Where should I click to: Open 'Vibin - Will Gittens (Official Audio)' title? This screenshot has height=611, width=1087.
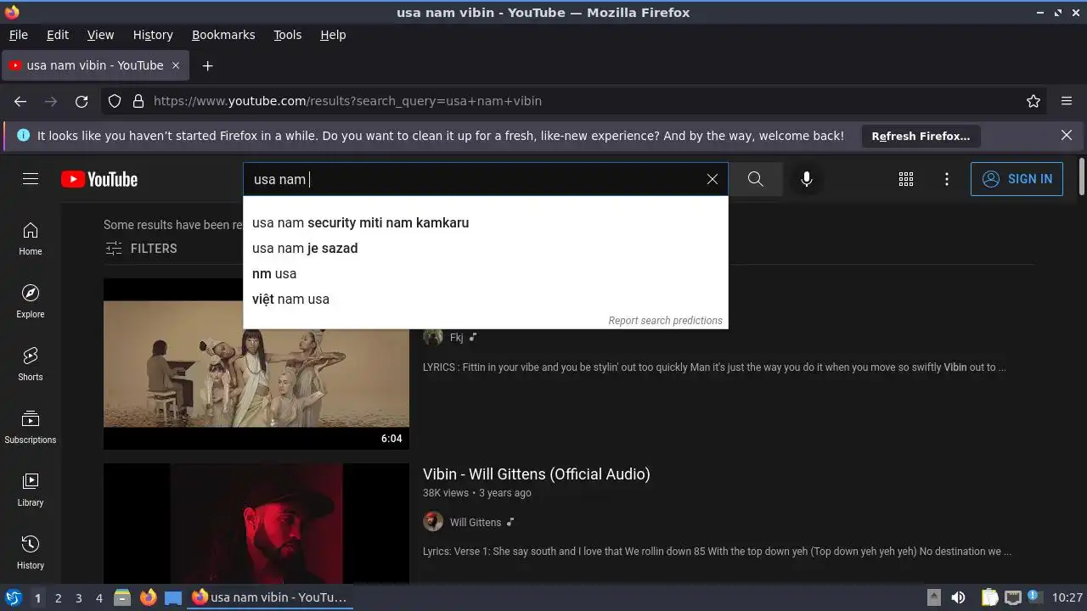537,474
